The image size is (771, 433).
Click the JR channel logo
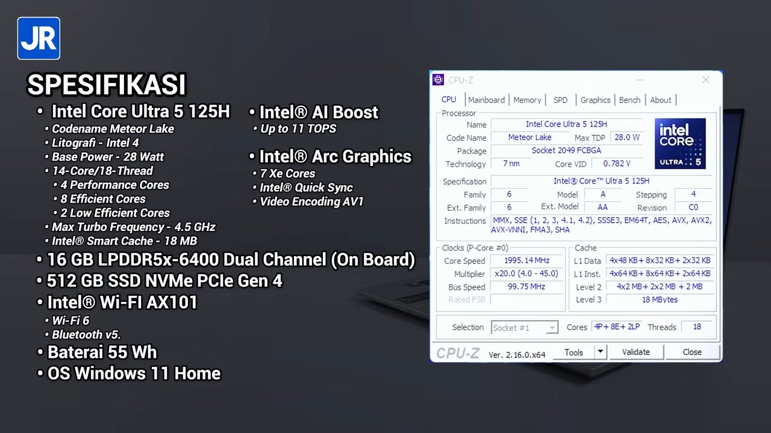(x=39, y=38)
